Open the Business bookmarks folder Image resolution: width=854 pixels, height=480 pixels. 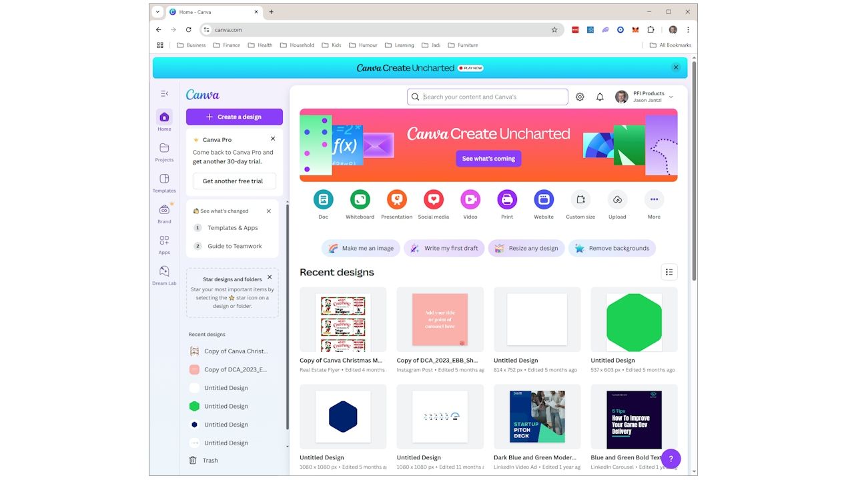click(191, 45)
